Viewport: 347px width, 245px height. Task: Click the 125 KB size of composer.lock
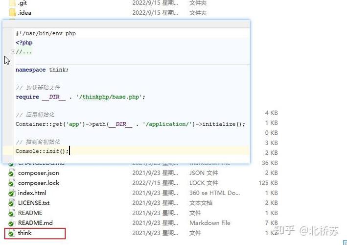coord(268,183)
